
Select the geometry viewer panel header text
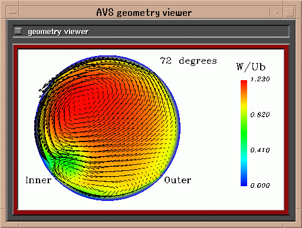tap(58, 32)
